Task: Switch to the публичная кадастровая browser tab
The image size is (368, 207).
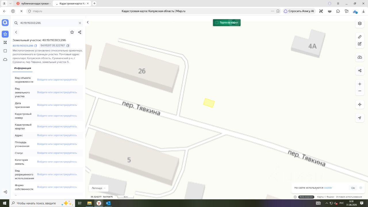Action: coord(33,3)
